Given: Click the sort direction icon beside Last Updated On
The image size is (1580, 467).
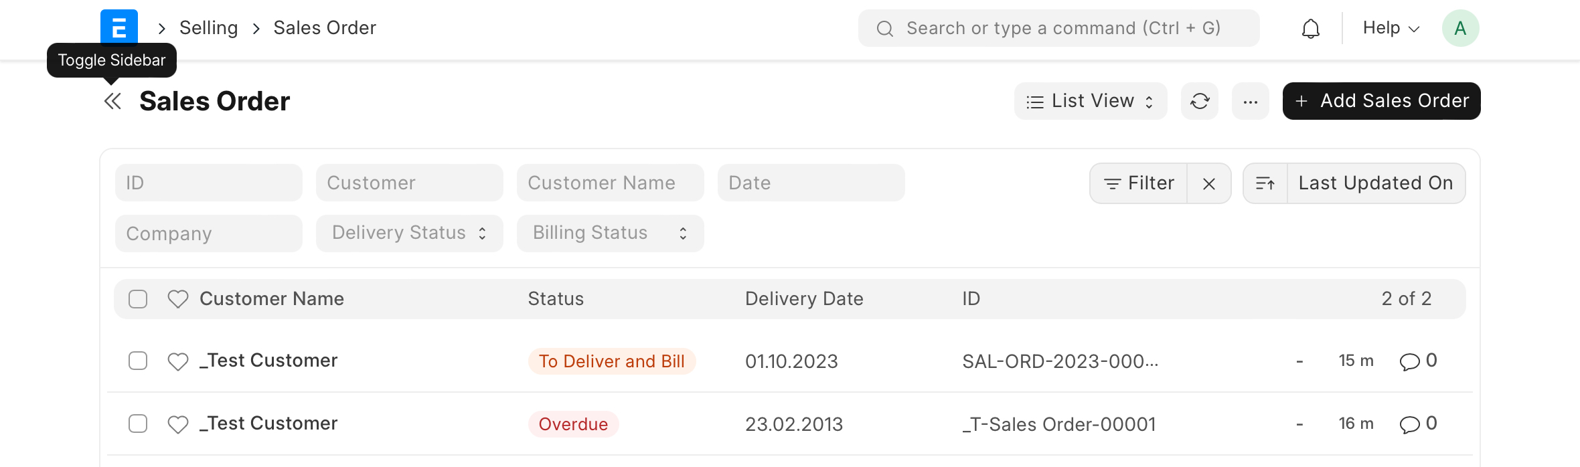Looking at the screenshot, I should pos(1265,183).
